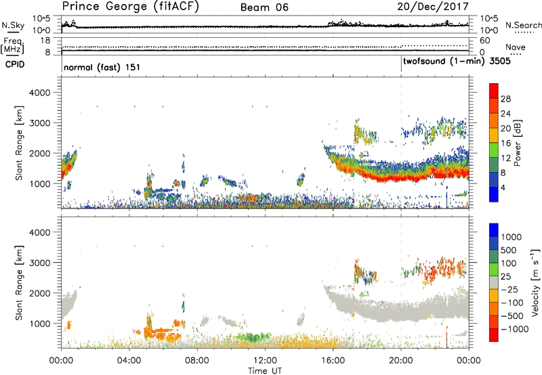Click the '04:00' time axis label

click(129, 361)
